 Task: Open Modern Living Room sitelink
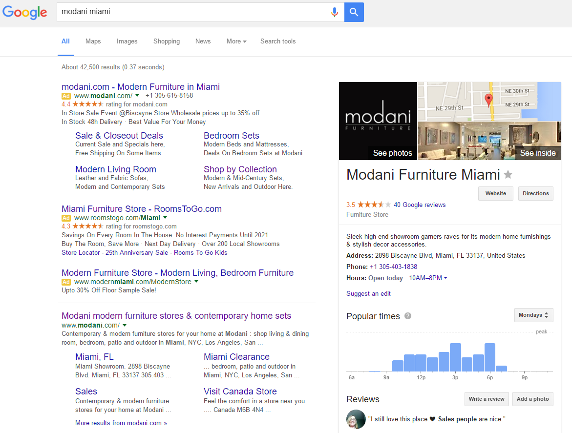tap(116, 169)
